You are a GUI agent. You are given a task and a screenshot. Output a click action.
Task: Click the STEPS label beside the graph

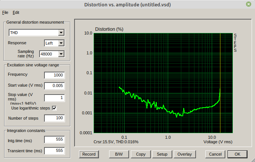click(235, 43)
